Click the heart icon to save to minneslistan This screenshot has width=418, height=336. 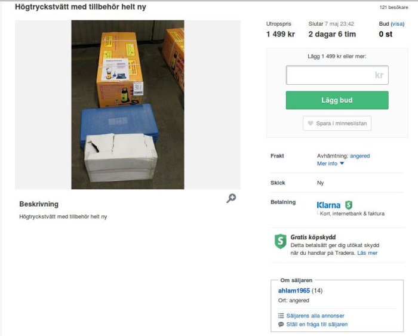(x=310, y=124)
